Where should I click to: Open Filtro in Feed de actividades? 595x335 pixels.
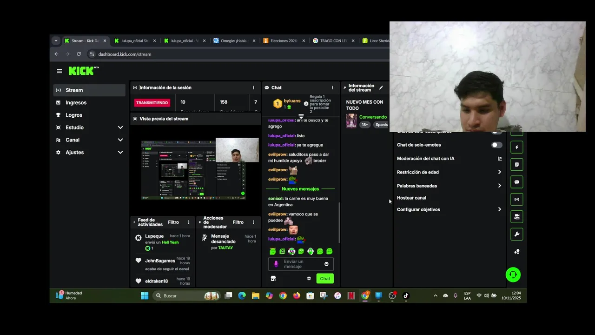pyautogui.click(x=173, y=222)
